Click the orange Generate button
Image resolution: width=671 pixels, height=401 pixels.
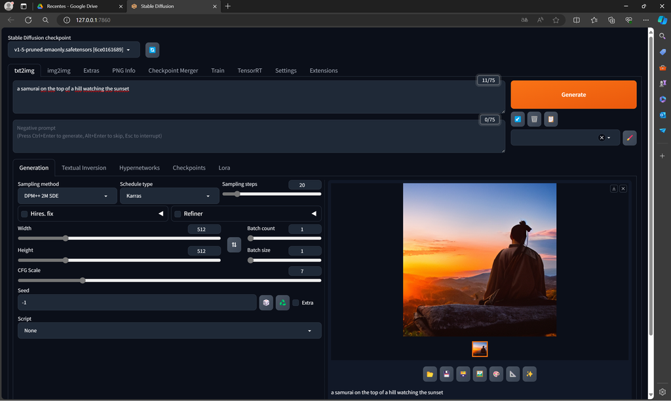pyautogui.click(x=573, y=94)
